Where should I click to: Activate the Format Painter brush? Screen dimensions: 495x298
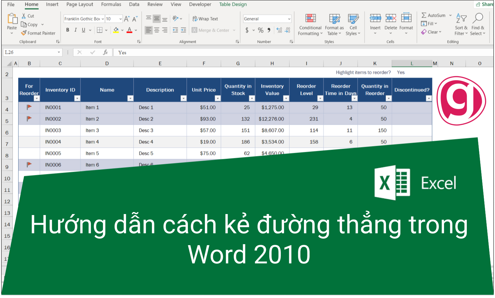pyautogui.click(x=24, y=33)
